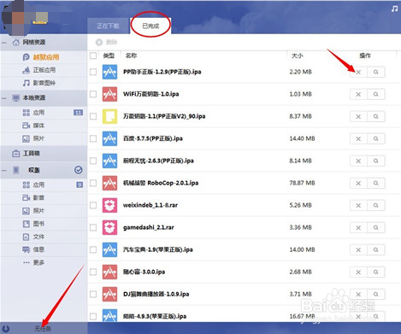This screenshot has height=334, width=401.
Task: Check the WiFi万能钥匙-1.0.ipa checkbox
Action: tap(93, 94)
